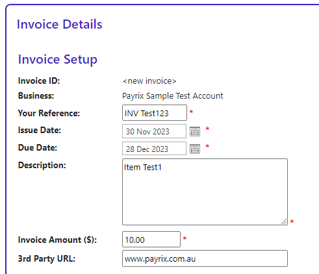Click the Issue Date field showing 30 Nov 2023

(x=154, y=131)
